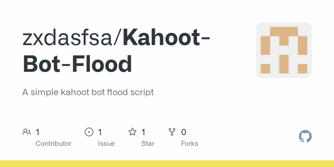The height and width of the screenshot is (167, 334).
Task: Click the forks count number 0
Action: tap(184, 132)
